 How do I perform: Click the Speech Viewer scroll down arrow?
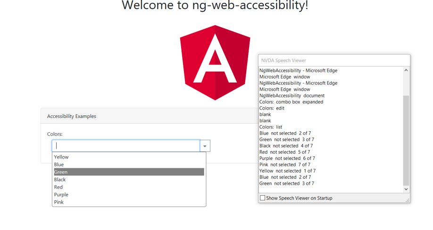pyautogui.click(x=406, y=189)
